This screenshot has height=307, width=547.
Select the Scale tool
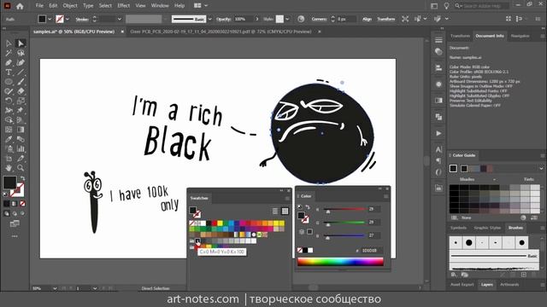(x=21, y=101)
